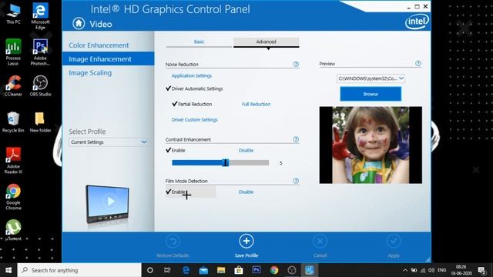
Task: Open Noise Reduction help icon
Action: click(296, 64)
